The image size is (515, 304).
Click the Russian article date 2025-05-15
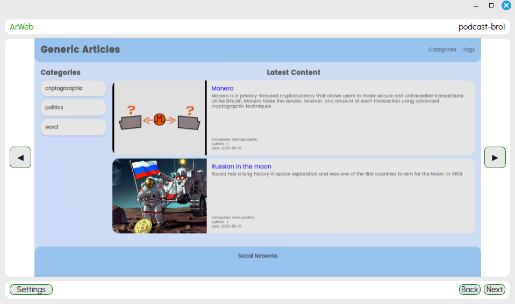226,226
